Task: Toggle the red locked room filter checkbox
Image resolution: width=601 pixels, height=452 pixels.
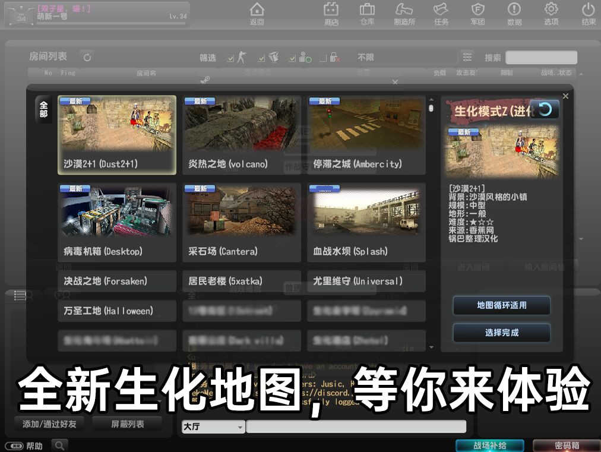Action: tap(322, 59)
